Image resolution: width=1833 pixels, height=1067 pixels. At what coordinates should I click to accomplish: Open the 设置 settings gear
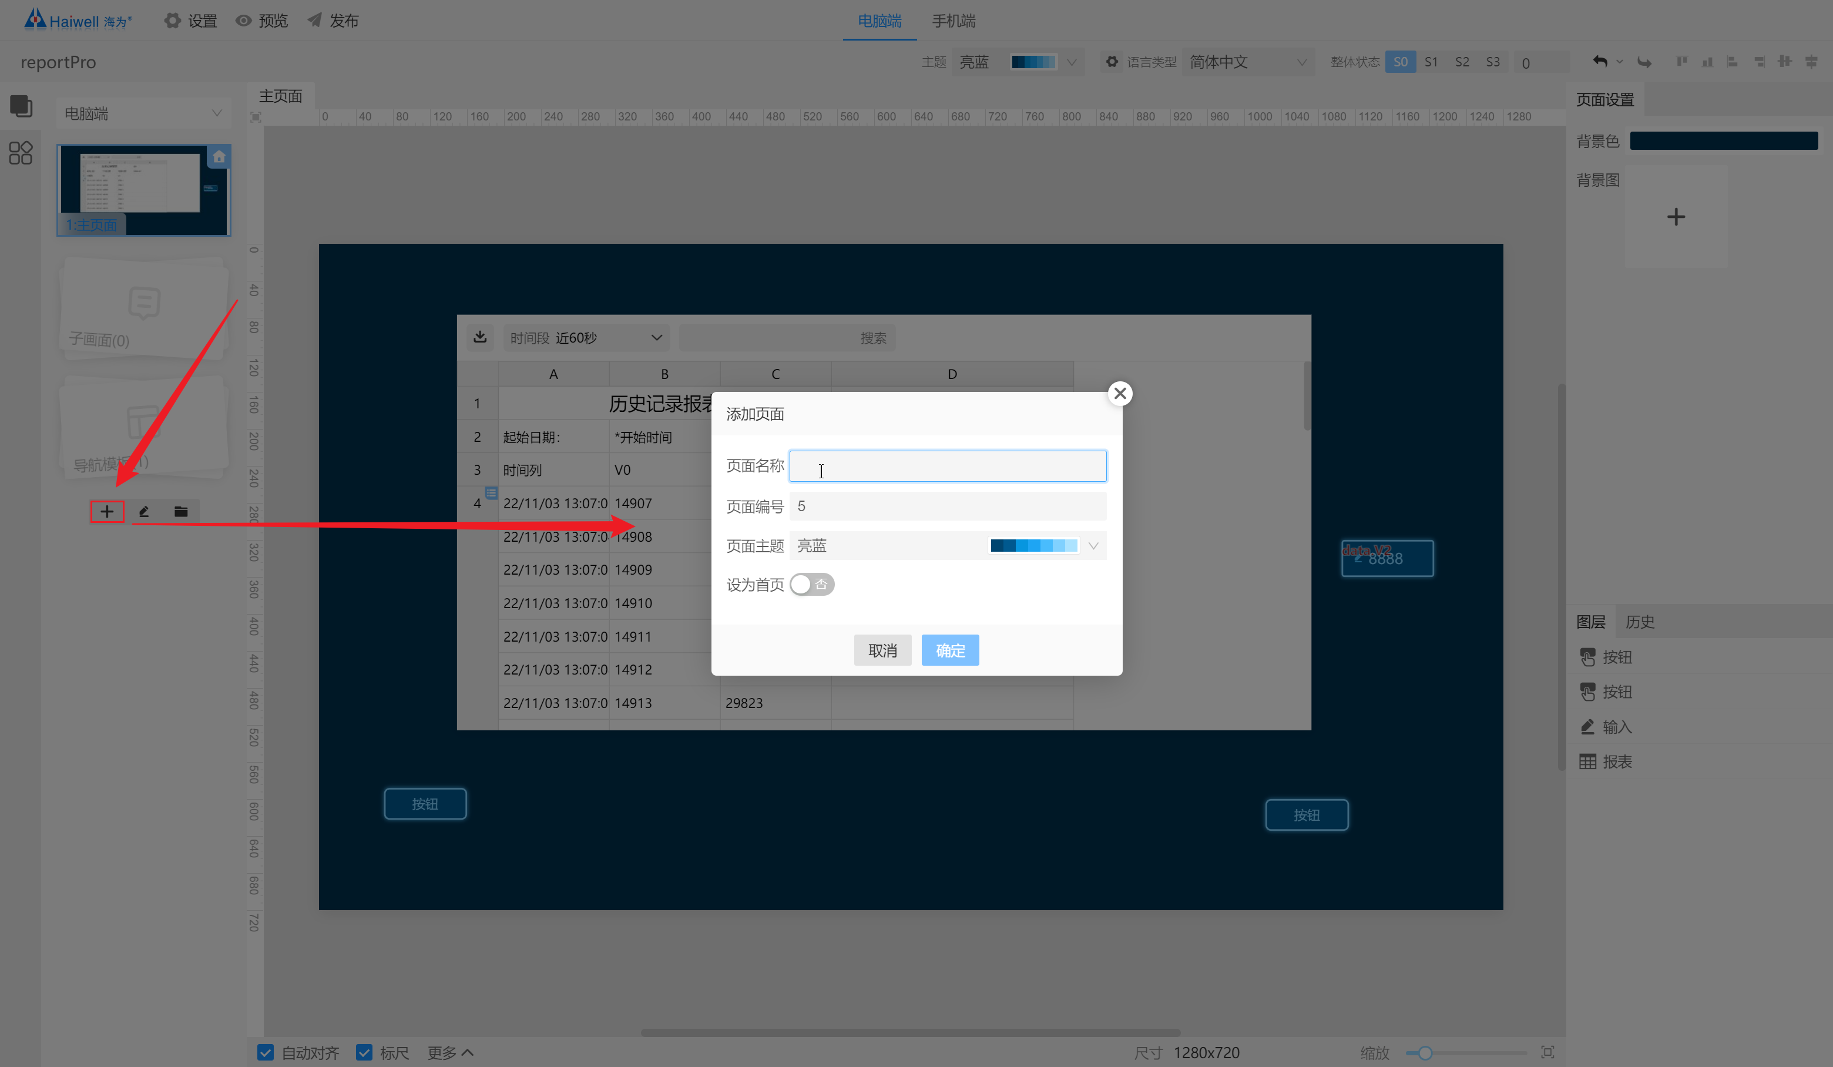click(172, 21)
